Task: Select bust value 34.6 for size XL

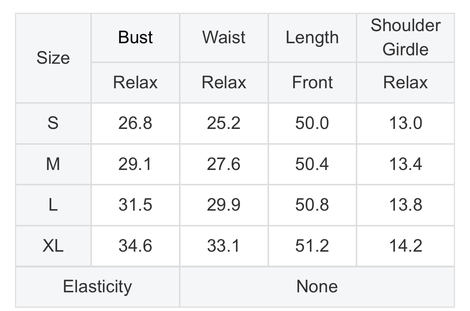Action: click(135, 246)
